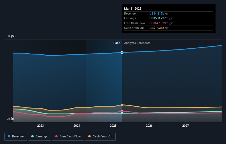Toggle the Cash From Op legend series
Screen dimensions: 226x144
click(100, 137)
